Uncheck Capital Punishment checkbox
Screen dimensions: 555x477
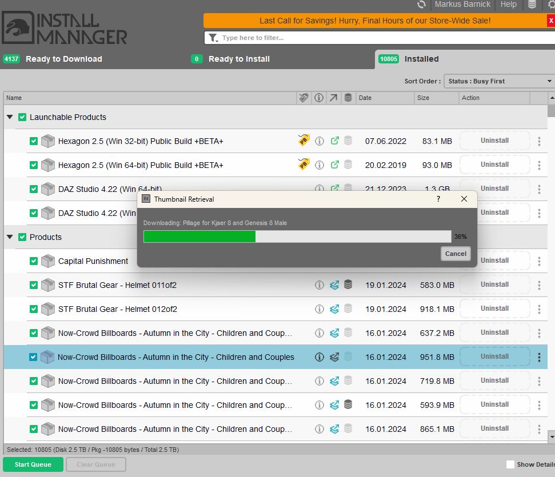point(34,261)
